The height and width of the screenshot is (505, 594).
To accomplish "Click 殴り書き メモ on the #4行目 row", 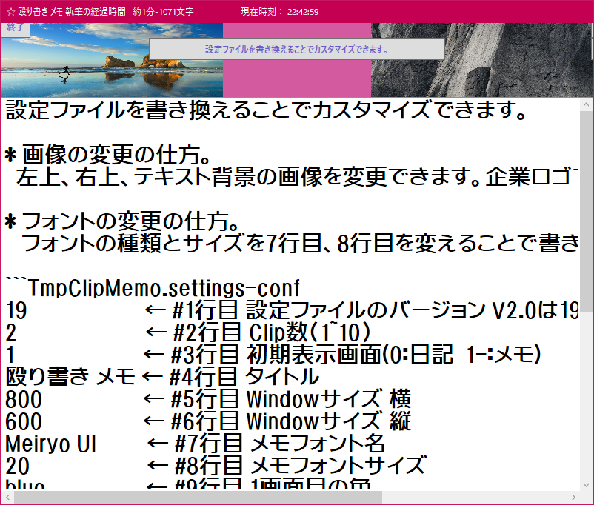I will 70,377.
